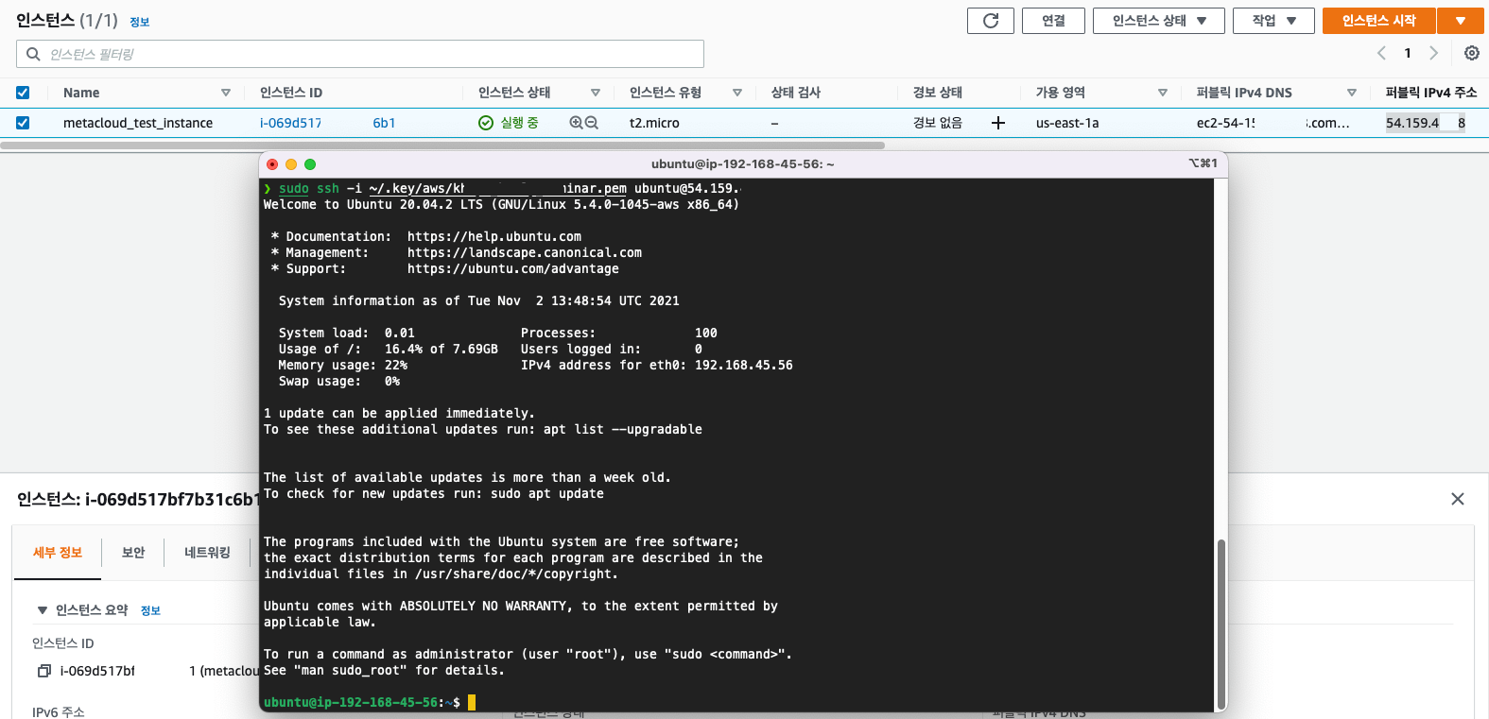Viewport: 1489px width, 719px height.
Task: Click the public IPv4 address column header
Action: pos(1431,93)
